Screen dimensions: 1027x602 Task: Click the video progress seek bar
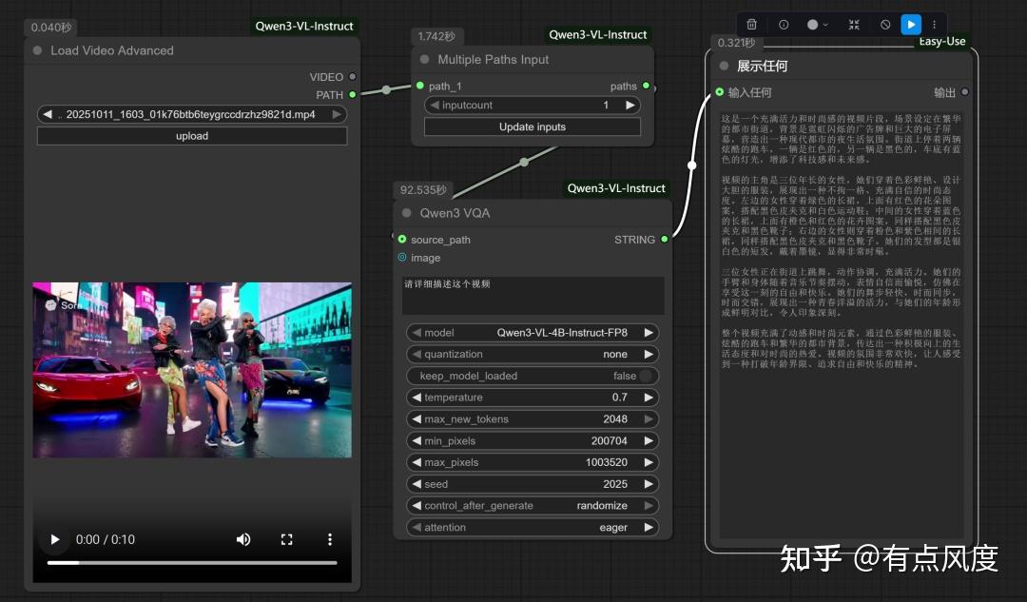(x=191, y=562)
